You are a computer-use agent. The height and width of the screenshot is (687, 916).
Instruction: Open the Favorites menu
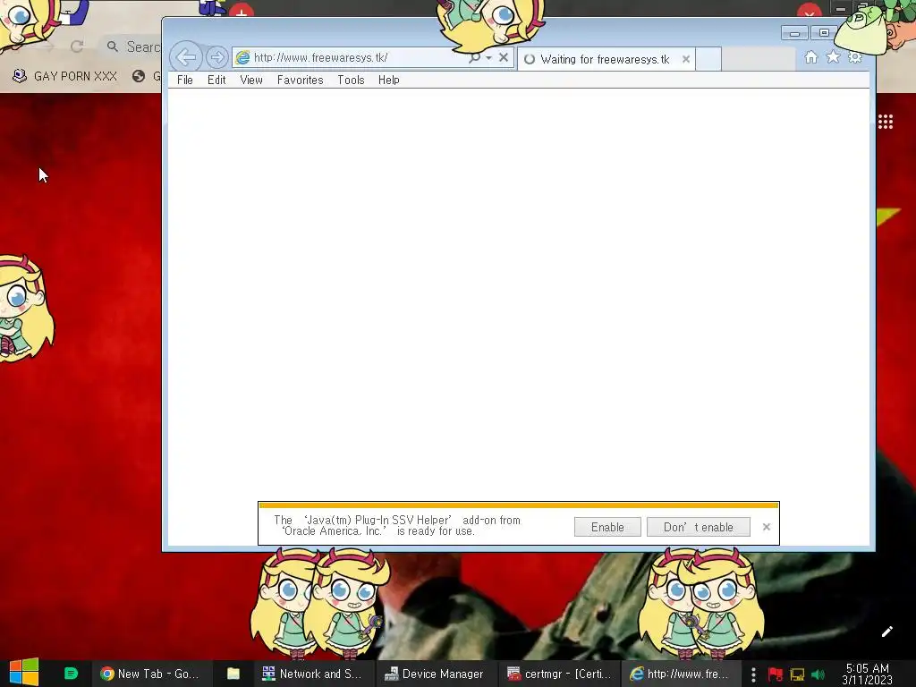tap(300, 80)
